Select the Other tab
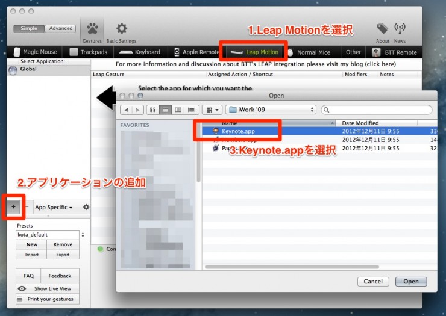 353,52
